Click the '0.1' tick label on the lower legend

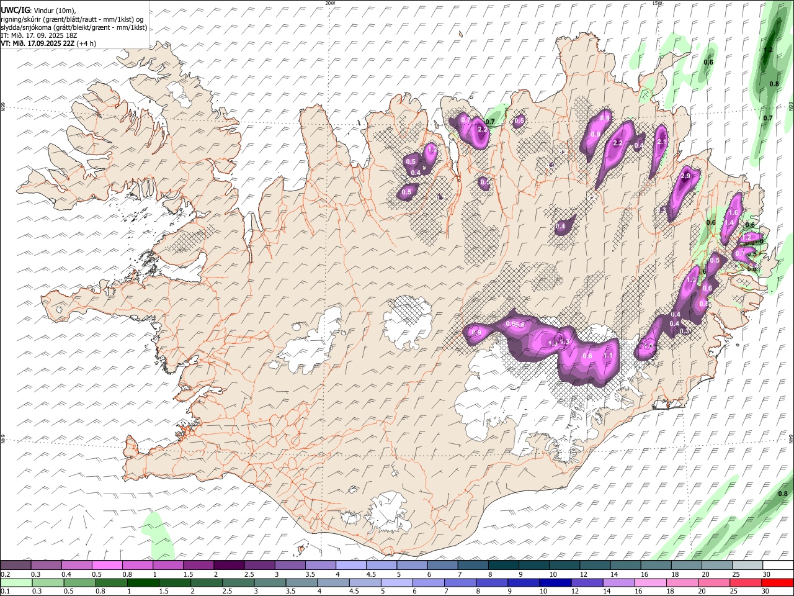[5, 591]
